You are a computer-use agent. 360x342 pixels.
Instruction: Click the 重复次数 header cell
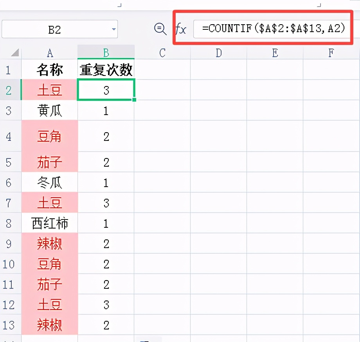106,70
